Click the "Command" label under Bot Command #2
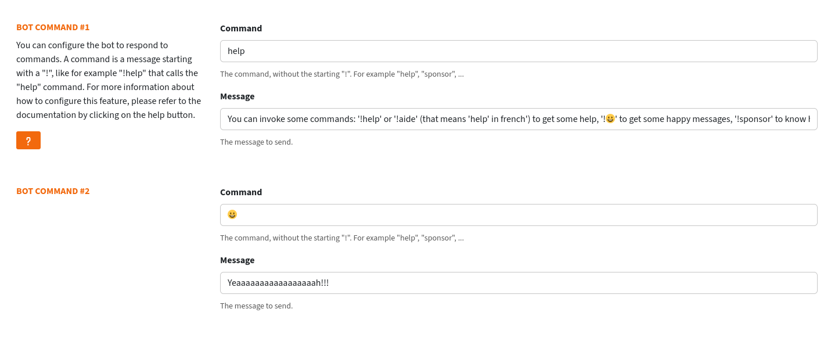 point(241,192)
